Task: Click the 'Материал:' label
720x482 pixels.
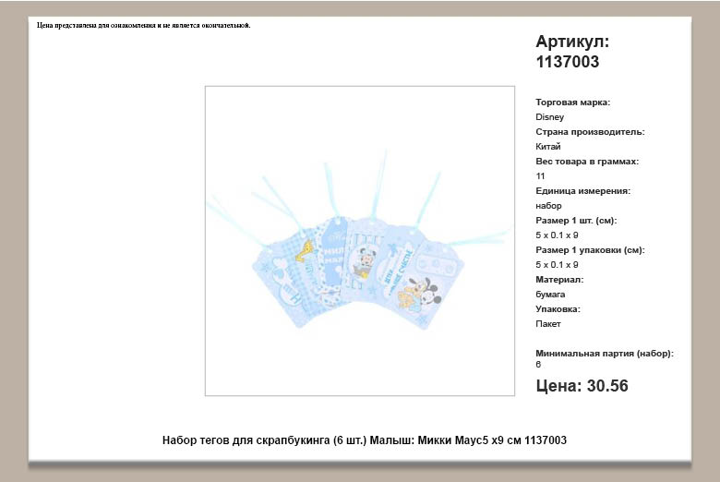Action: coord(559,280)
